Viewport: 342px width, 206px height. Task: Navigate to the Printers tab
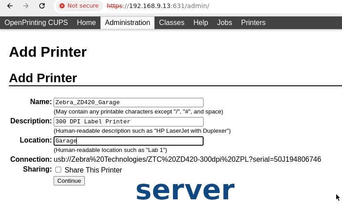[x=253, y=23]
